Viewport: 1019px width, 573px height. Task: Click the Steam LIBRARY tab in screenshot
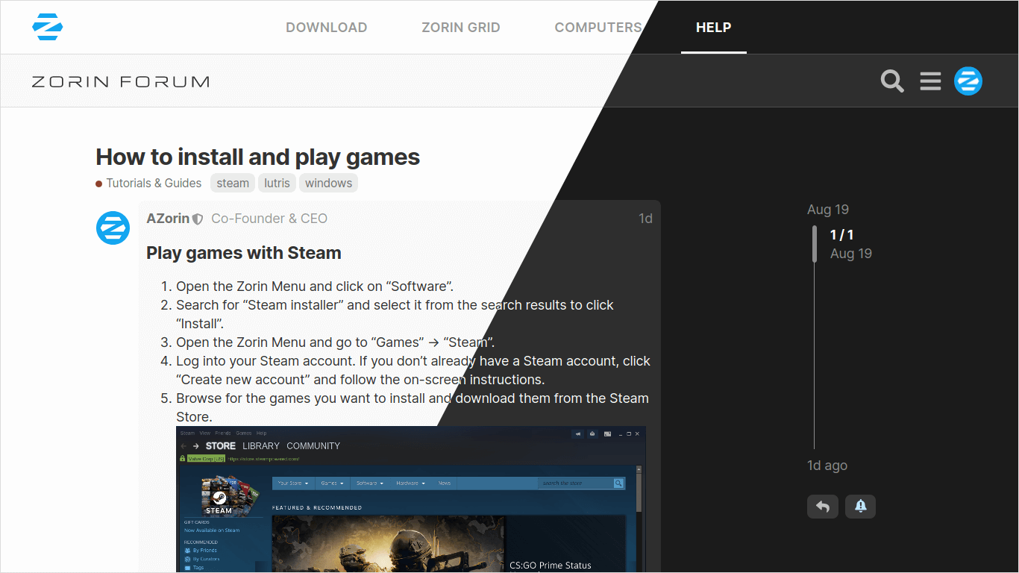(260, 446)
